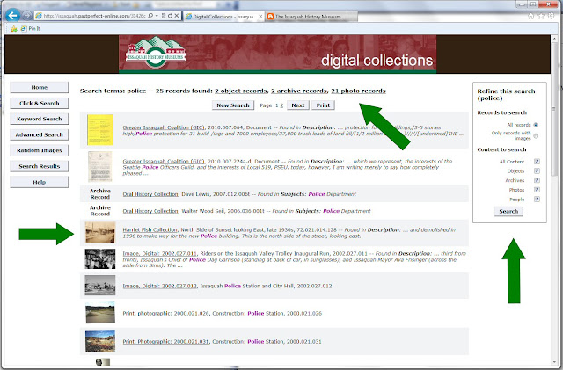Screen dimensions: 563x370
Task: Click the Home sidebar button
Action: point(39,87)
